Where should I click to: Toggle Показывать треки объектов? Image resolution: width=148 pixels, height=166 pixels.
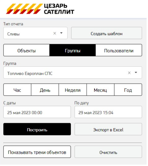pos(37,152)
